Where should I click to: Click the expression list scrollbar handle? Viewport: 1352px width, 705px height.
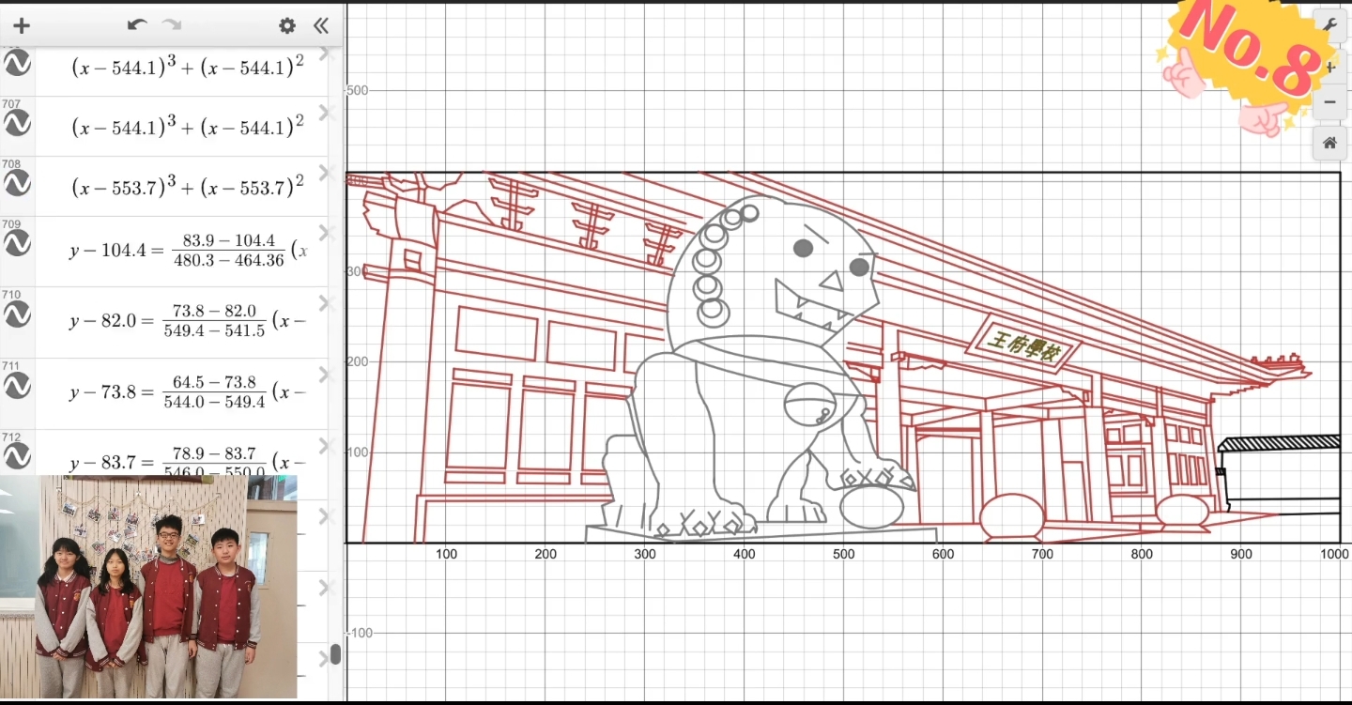(x=335, y=654)
